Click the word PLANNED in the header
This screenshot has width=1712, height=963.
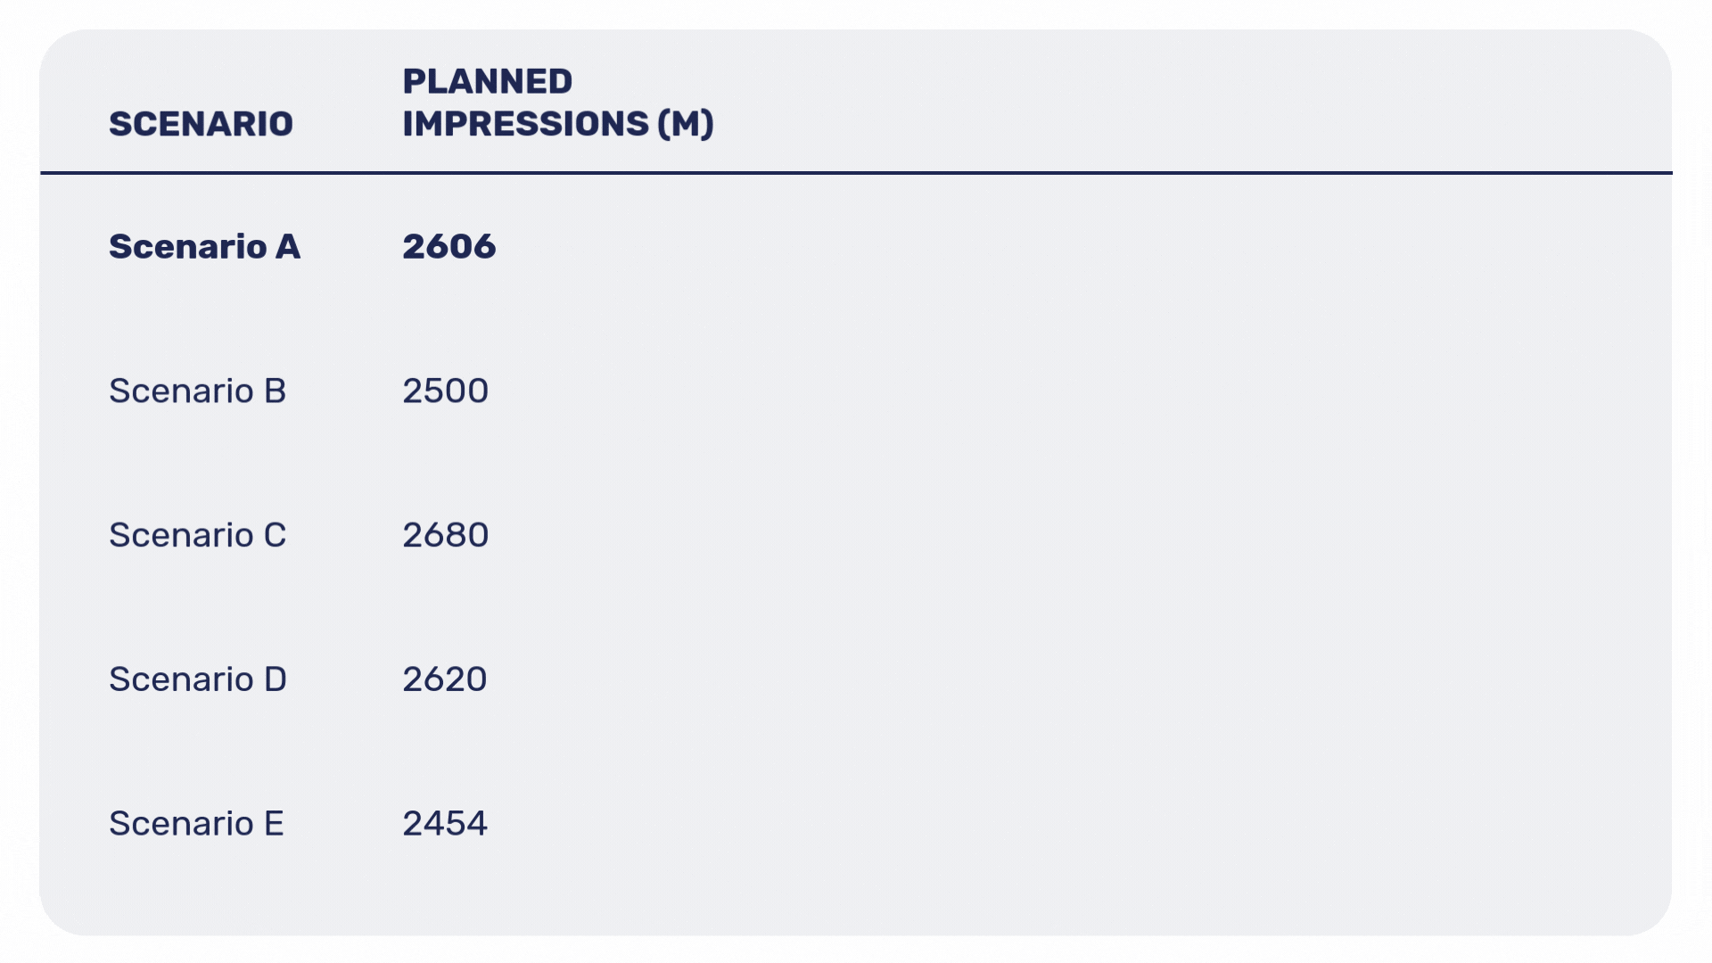487,82
